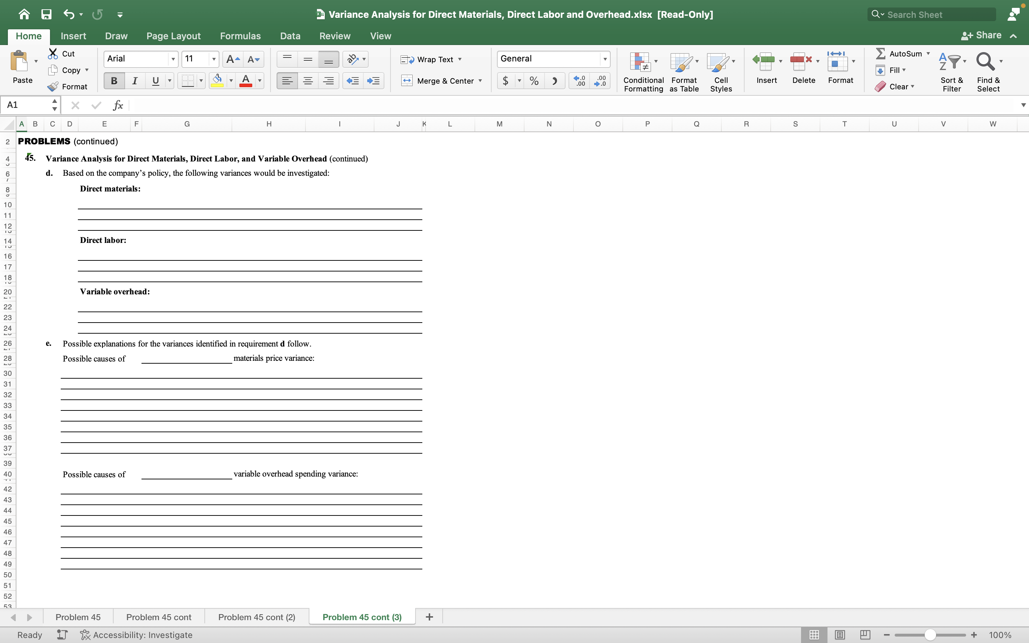Open the General number format dropdown
The width and height of the screenshot is (1029, 643).
(605, 59)
